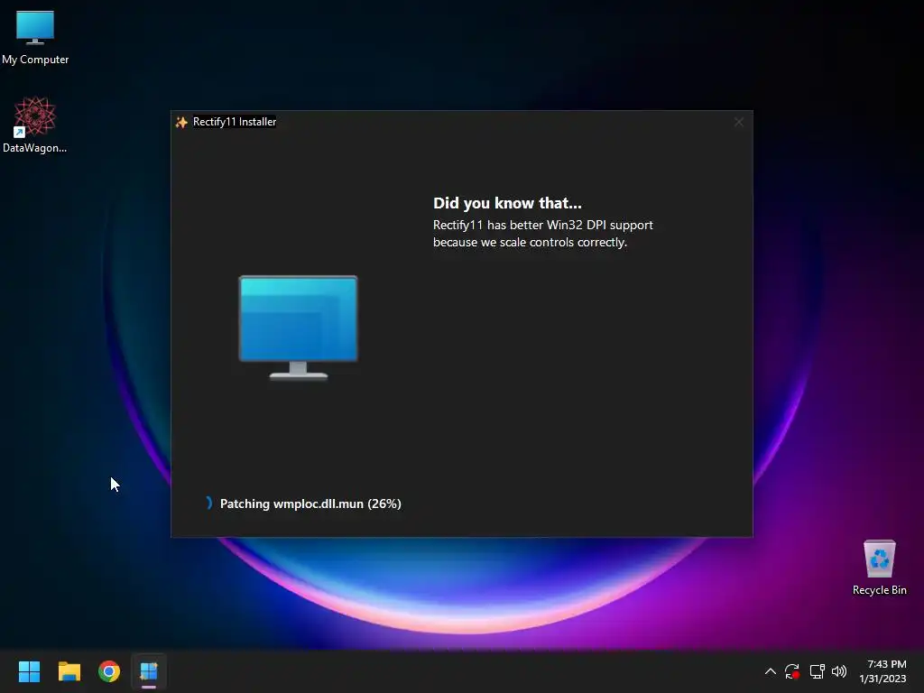Open the My Computer desktop icon
This screenshot has height=693, width=924.
35,36
